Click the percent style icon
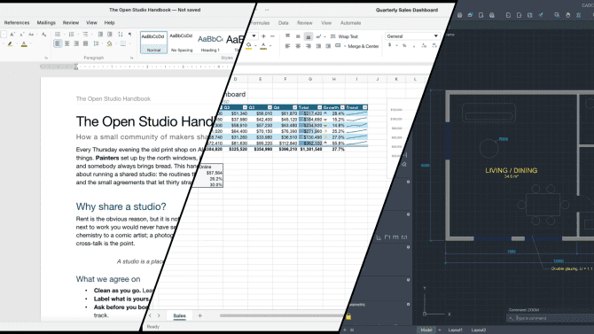594x334 pixels. [x=404, y=45]
